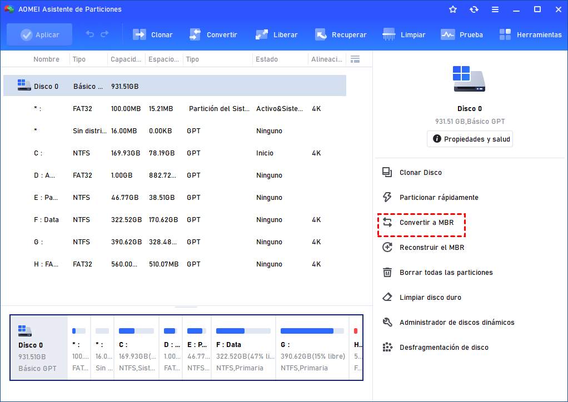Select the F: Data partition row

point(175,220)
